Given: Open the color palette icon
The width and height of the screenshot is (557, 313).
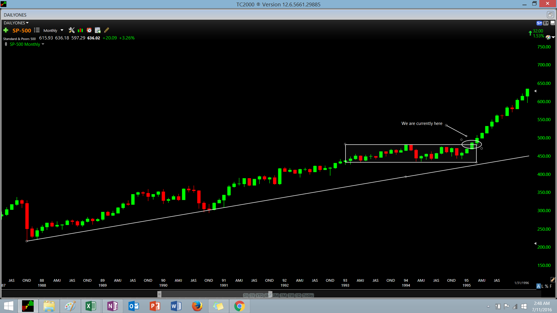Looking at the screenshot, I should [x=548, y=37].
